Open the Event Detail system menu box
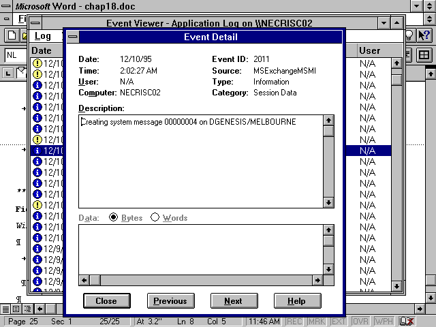The image size is (436, 327). (73, 37)
